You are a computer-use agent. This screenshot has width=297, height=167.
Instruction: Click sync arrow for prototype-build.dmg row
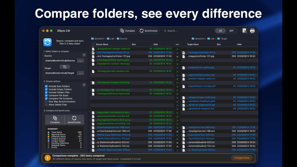click(x=177, y=83)
